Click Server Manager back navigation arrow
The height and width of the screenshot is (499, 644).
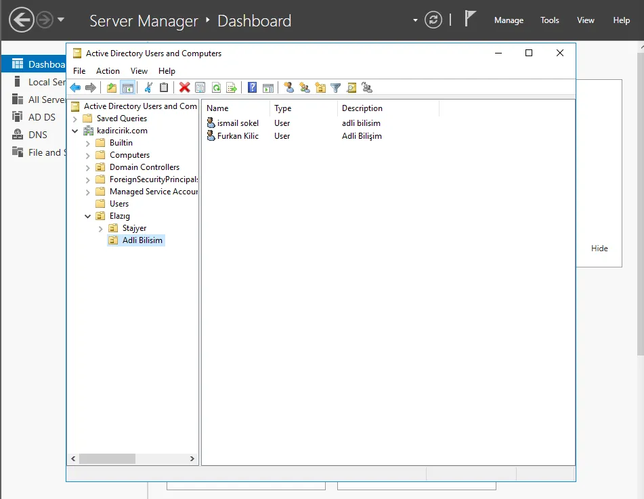click(x=22, y=20)
